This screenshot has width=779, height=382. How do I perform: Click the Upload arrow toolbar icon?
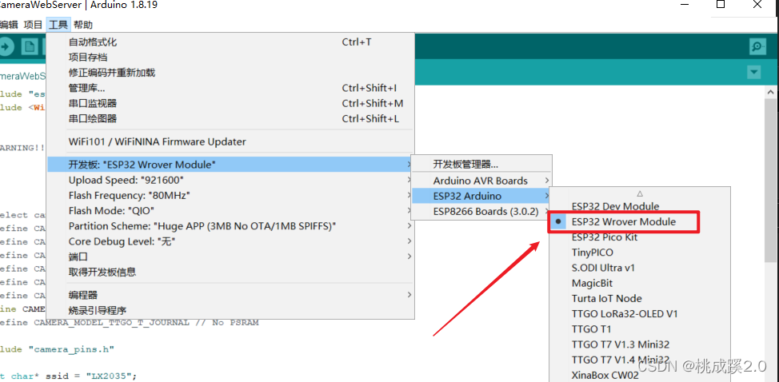point(6,47)
